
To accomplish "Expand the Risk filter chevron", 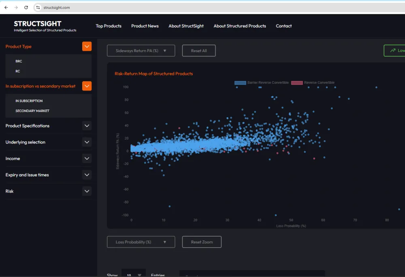I will click(x=87, y=191).
